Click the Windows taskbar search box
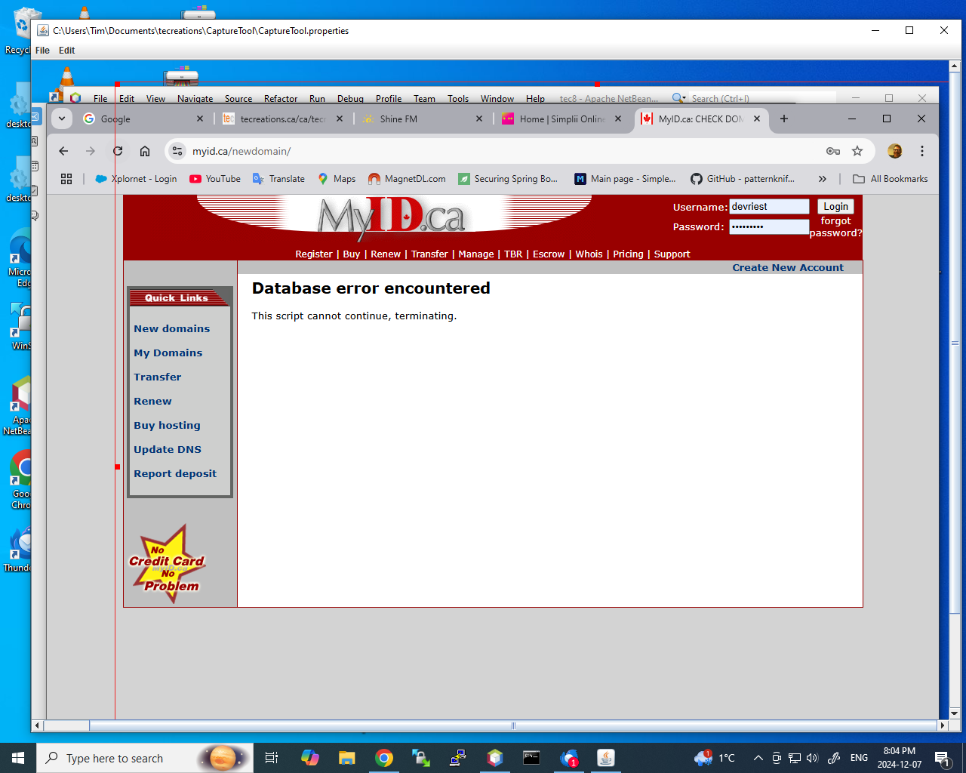966x773 pixels. (x=145, y=758)
